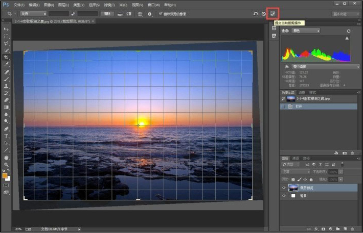The width and height of the screenshot is (363, 233).
Task: Click the orange foreground color swatch
Action: (5, 175)
